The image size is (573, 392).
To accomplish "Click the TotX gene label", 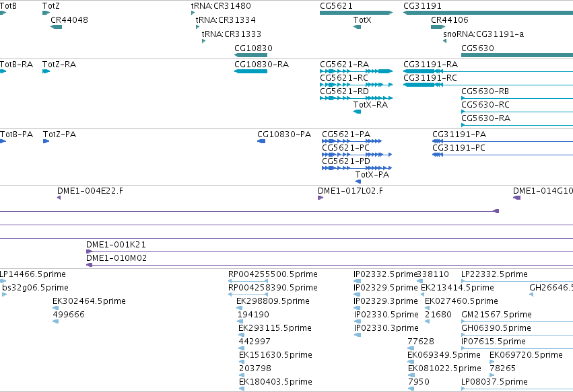I will point(362,20).
